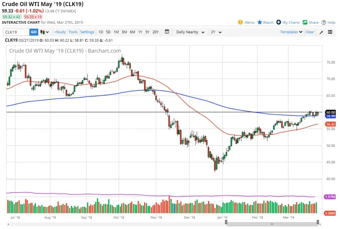
Task: Open chart Settings menu
Action: click(87, 32)
